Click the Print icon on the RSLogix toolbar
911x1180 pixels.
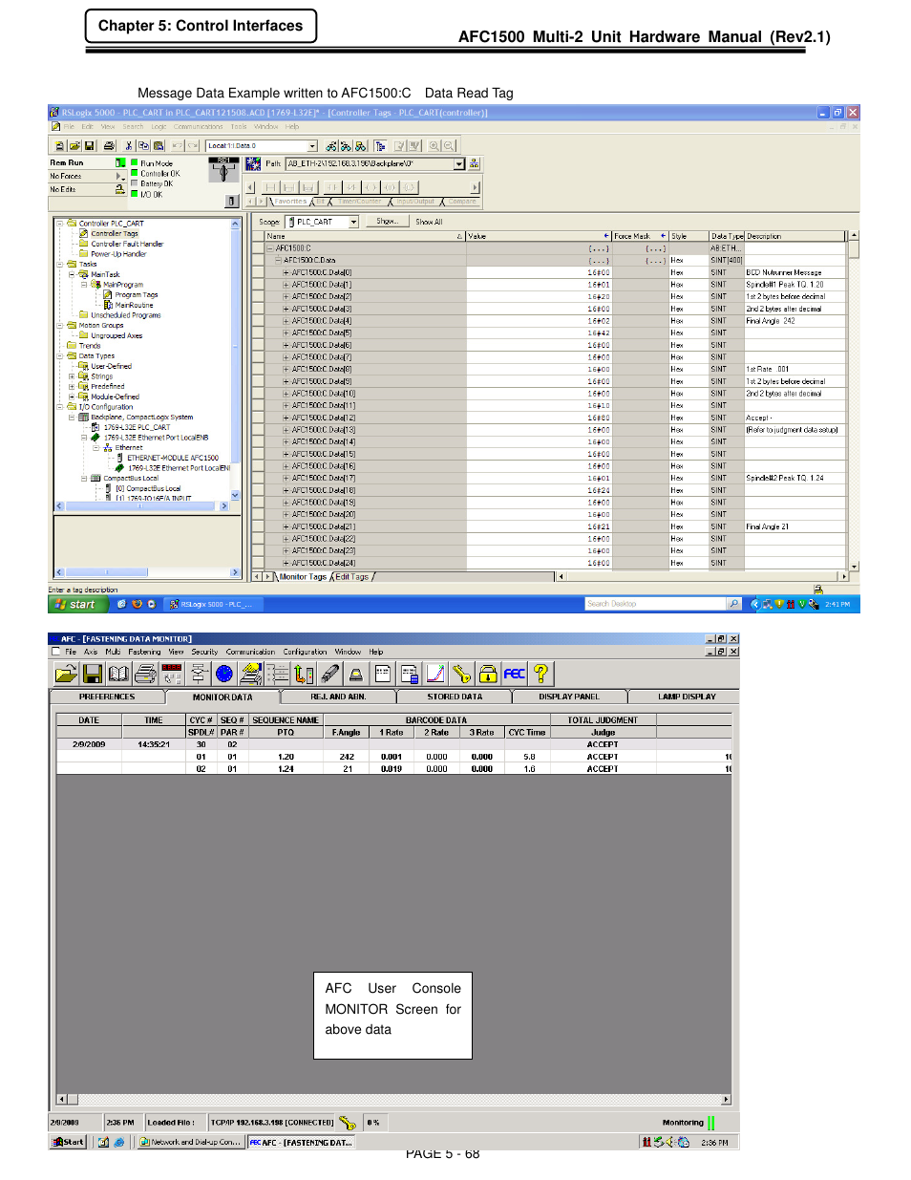(108, 145)
